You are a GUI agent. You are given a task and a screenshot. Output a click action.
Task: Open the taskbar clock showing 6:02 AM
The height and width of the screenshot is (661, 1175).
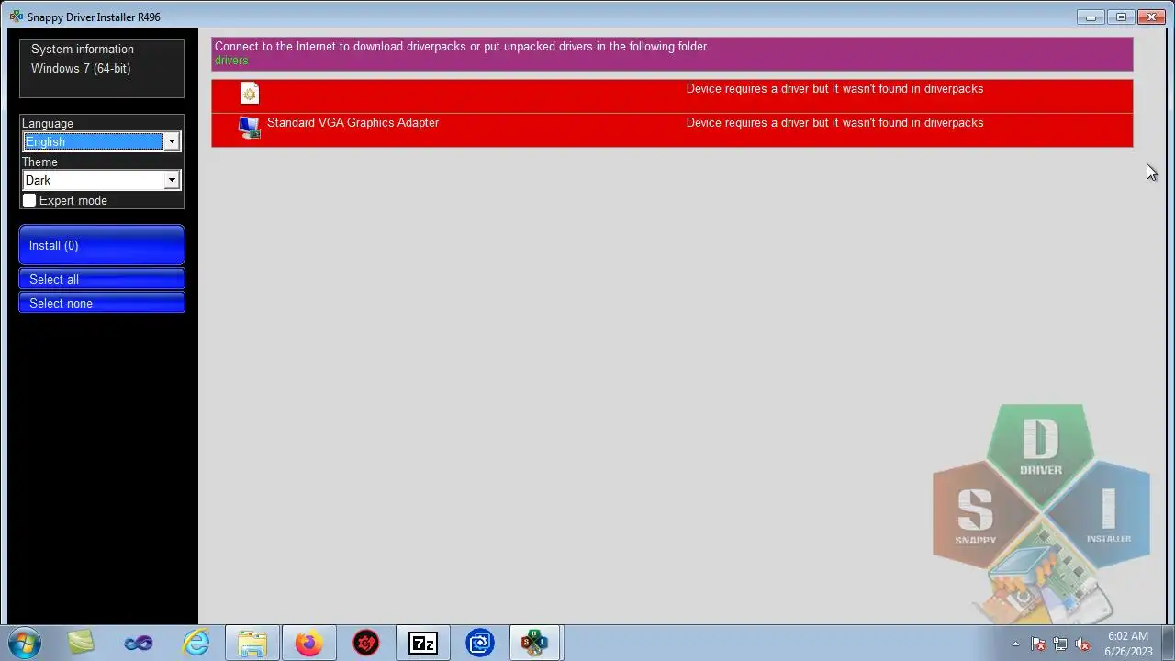[1127, 644]
